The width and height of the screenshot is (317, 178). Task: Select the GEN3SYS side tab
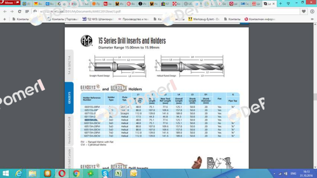click(x=69, y=98)
